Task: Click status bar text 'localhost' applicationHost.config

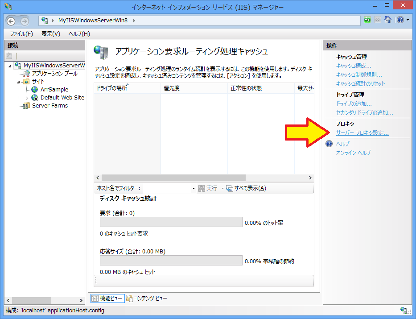Action: pyautogui.click(x=62, y=310)
